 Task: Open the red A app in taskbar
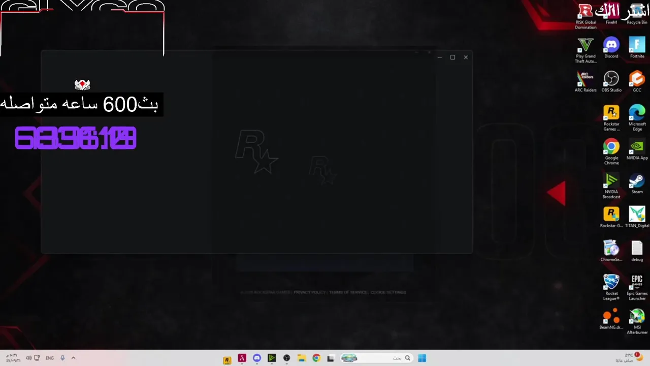coord(242,358)
